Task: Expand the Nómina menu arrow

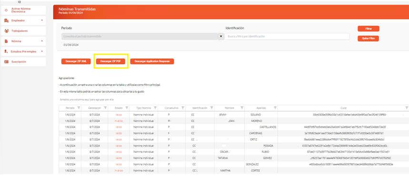Action: coord(42,41)
